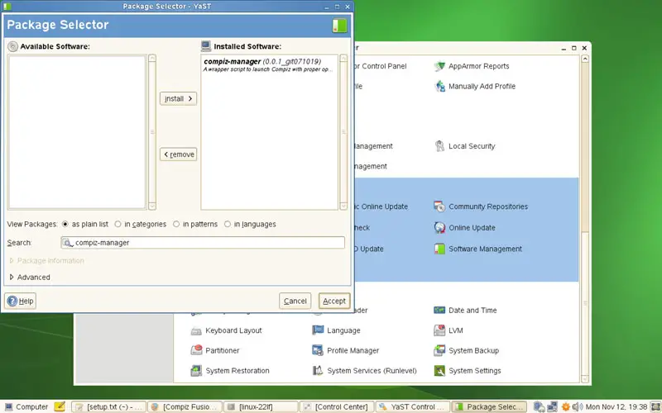Click the search magnifier icon in Search field

68,243
